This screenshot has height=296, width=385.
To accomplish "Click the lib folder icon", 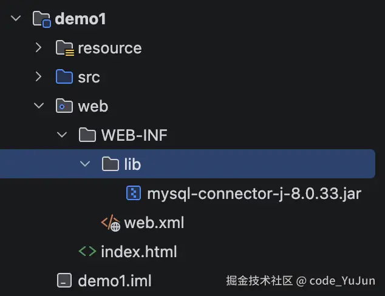I will (111, 164).
